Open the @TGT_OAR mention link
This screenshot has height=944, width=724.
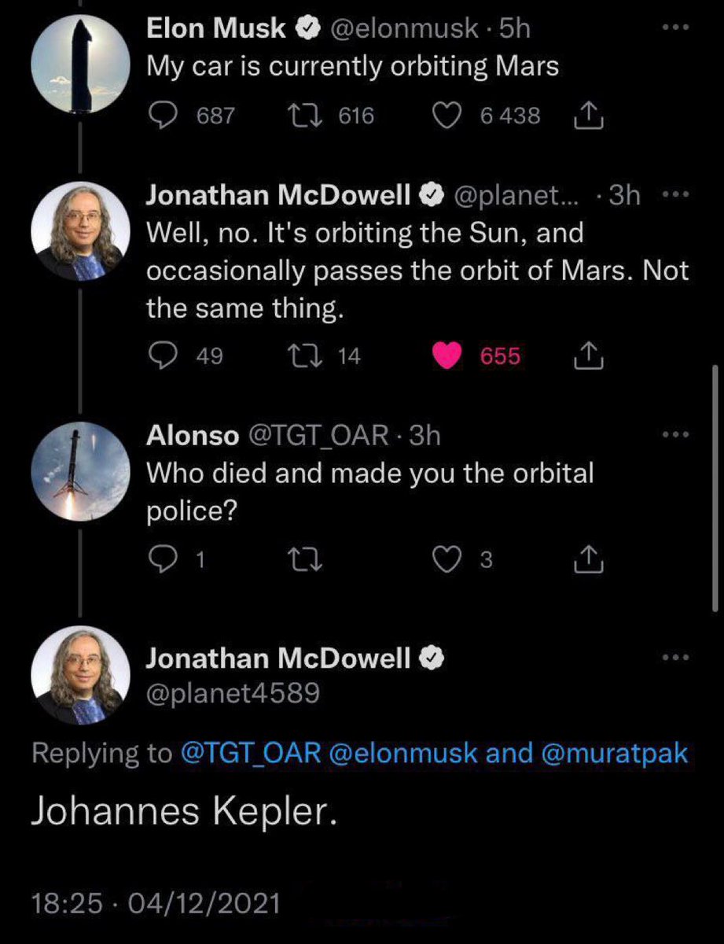[250, 753]
